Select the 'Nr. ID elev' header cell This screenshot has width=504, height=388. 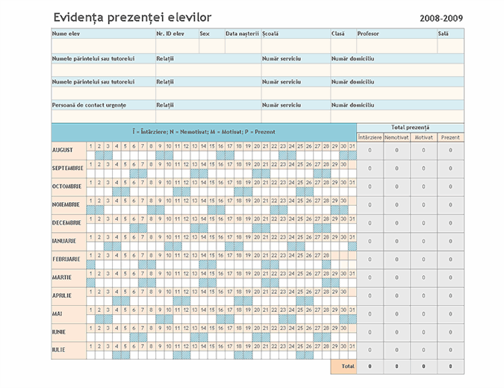(x=176, y=34)
